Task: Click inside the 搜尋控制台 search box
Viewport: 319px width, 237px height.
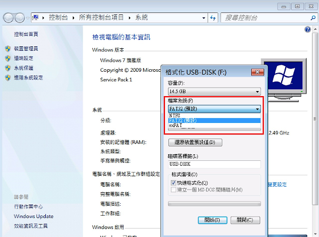Action: (x=265, y=18)
